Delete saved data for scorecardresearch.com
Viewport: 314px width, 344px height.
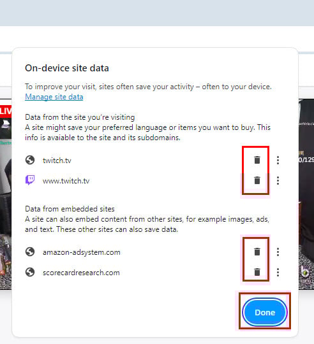(257, 272)
